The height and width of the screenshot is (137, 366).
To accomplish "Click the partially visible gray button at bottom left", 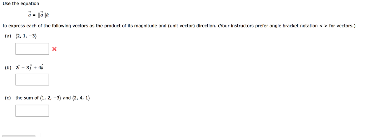I will (19, 136).
